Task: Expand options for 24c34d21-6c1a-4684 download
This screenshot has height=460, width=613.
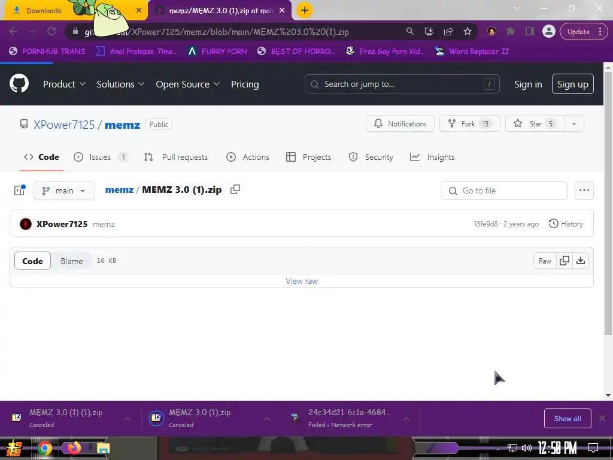Action: 406,419
